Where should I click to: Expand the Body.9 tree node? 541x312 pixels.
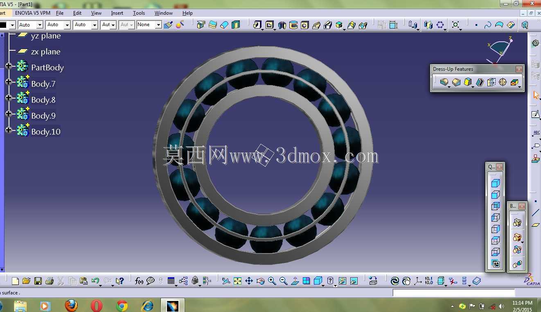pos(9,114)
